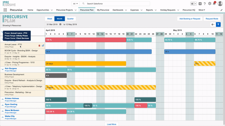
Task: Click the search magnifier icon
Action: click(83, 4)
